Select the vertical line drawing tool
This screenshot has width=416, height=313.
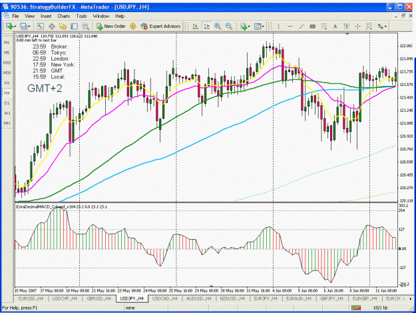click(279, 26)
